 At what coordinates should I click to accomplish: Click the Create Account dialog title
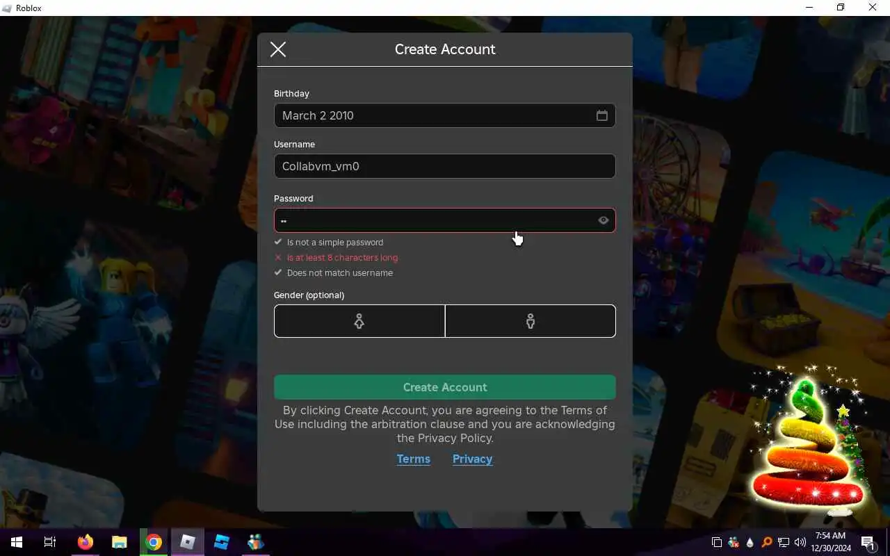pos(445,49)
